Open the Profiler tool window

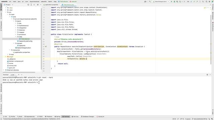coord(12,117)
